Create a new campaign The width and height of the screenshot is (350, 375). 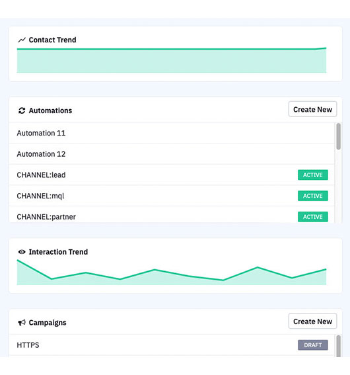(312, 321)
